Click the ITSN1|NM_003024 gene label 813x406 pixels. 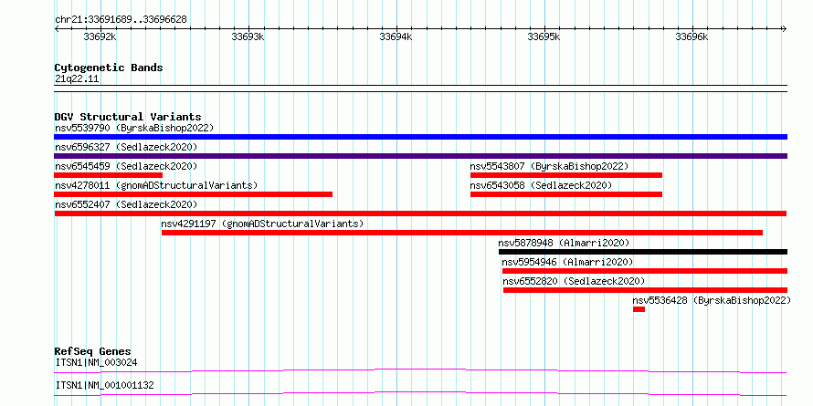tap(96, 362)
